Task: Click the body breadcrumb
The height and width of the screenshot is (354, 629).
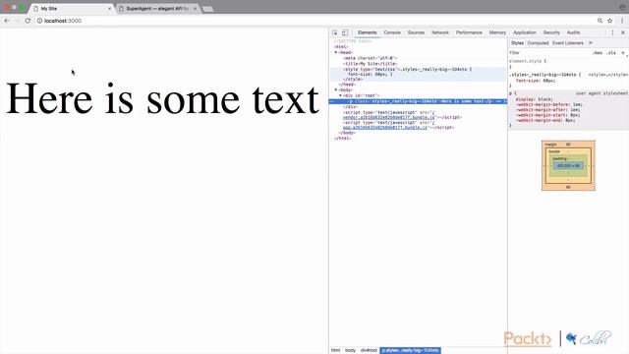Action: (350, 350)
